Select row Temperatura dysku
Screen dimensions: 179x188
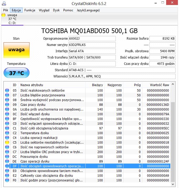[87, 133]
